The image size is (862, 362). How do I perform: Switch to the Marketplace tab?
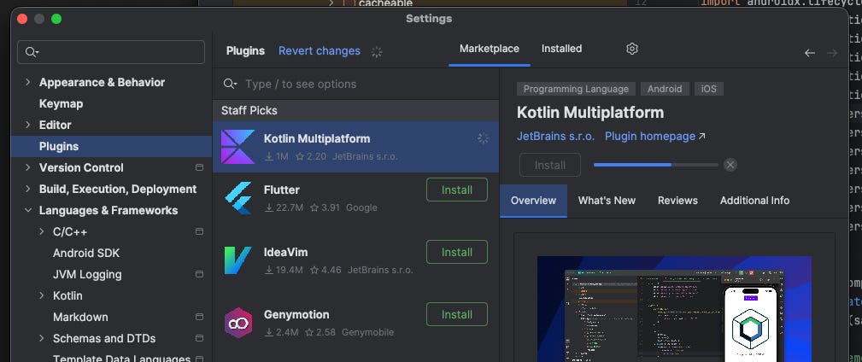(490, 49)
